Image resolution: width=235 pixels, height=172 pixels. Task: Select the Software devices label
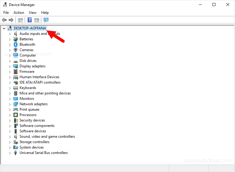(x=33, y=131)
